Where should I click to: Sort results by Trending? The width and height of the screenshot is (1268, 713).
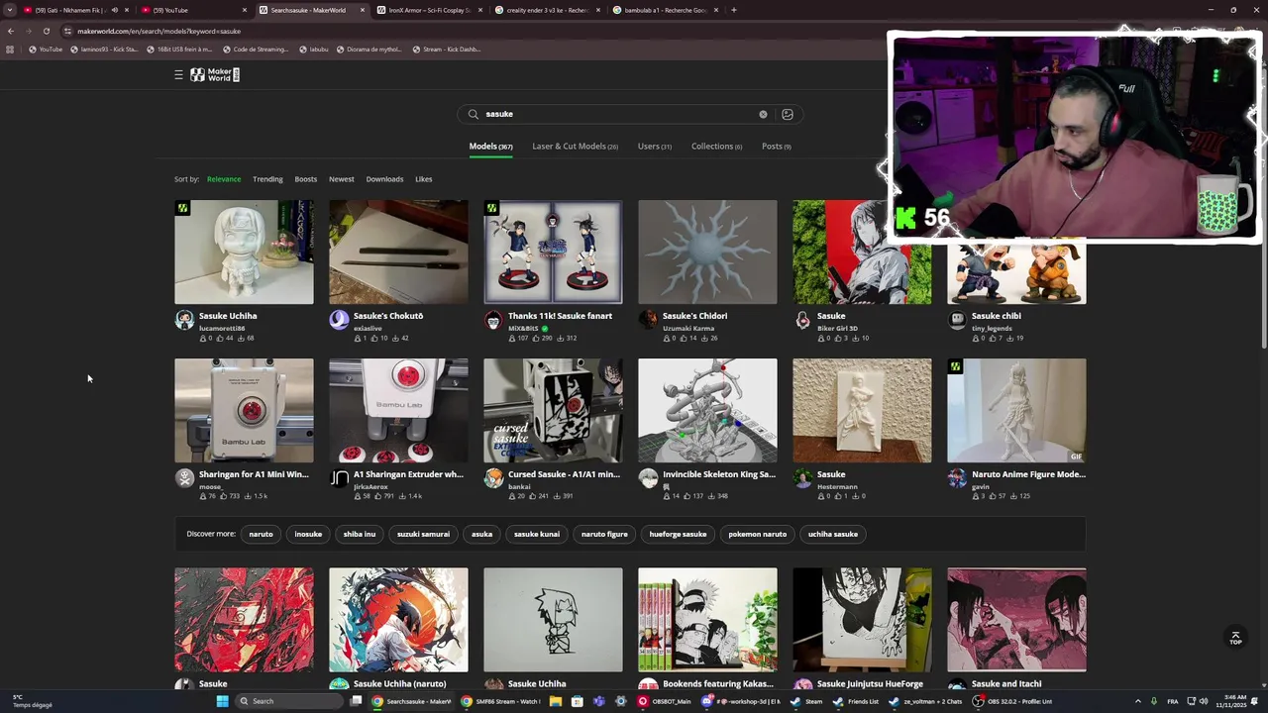click(267, 179)
